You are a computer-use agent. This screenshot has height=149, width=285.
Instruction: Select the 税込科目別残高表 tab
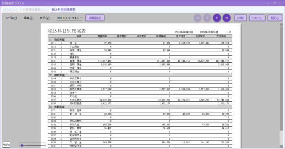coord(64,10)
